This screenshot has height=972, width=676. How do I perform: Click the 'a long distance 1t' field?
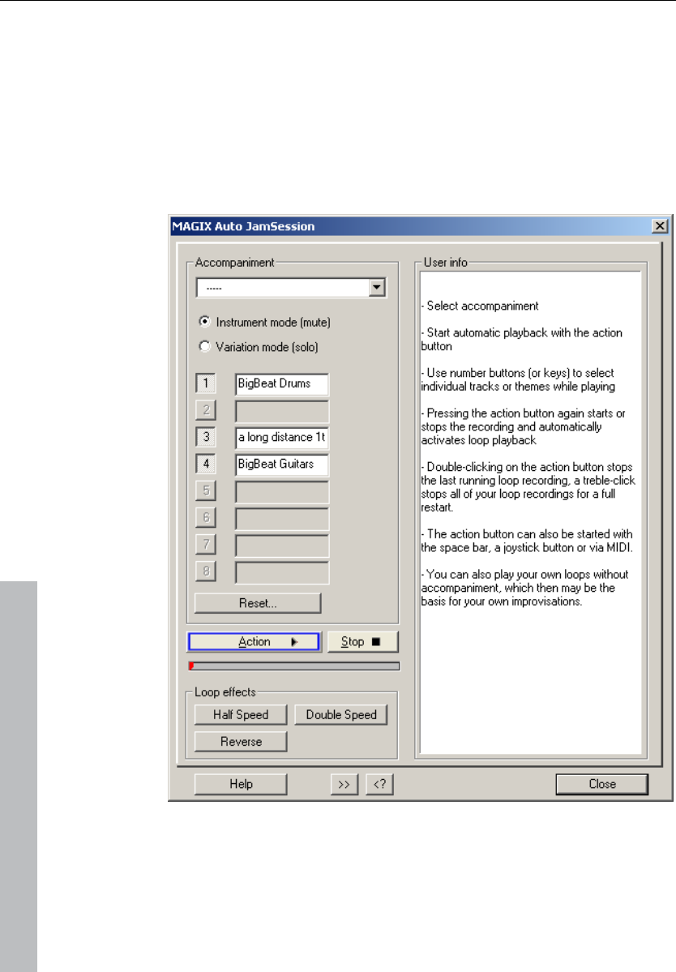(x=282, y=438)
